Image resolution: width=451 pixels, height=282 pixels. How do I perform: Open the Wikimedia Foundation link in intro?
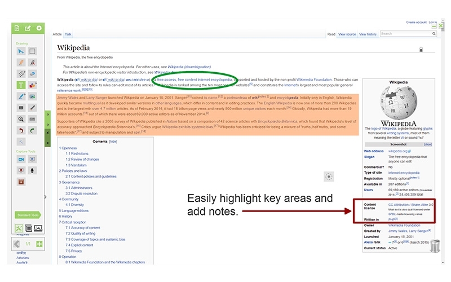click(x=314, y=80)
